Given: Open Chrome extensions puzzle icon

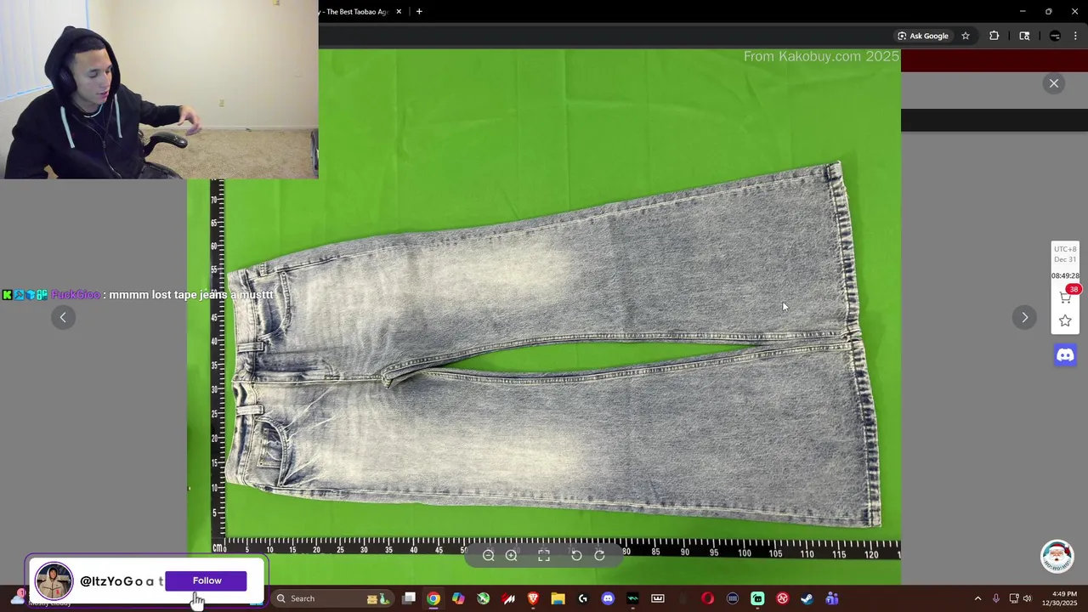Looking at the screenshot, I should (x=994, y=36).
